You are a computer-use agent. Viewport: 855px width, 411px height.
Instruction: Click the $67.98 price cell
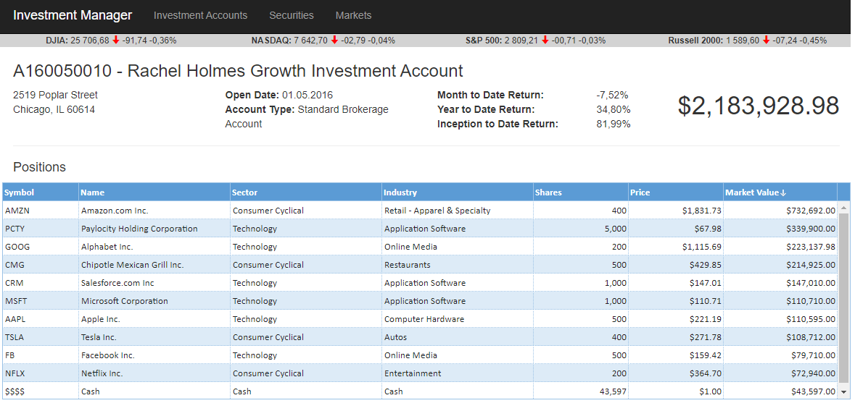[676, 229]
